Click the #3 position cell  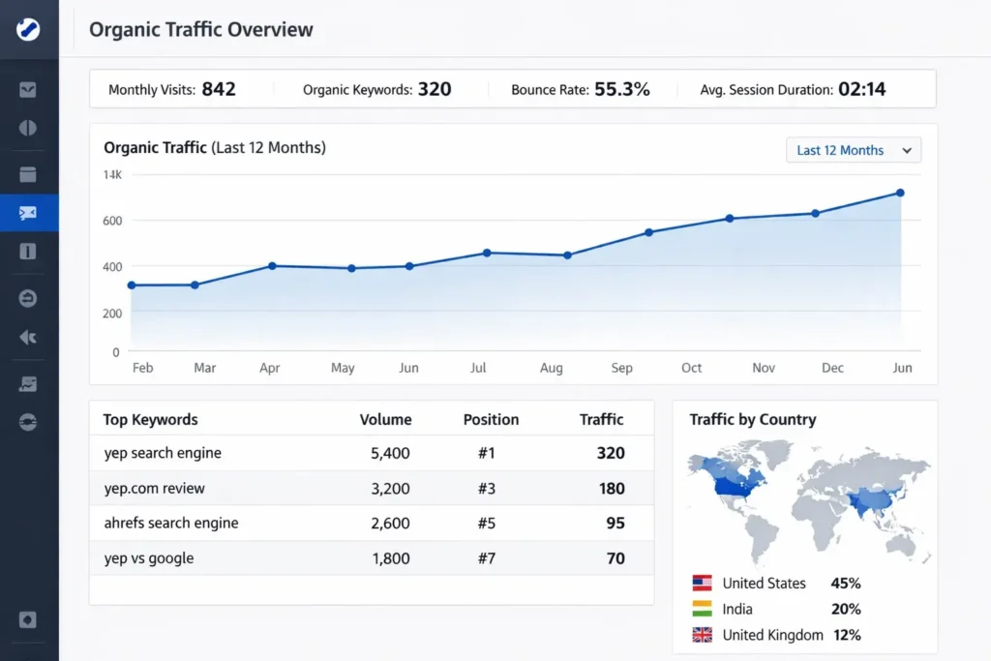click(487, 489)
